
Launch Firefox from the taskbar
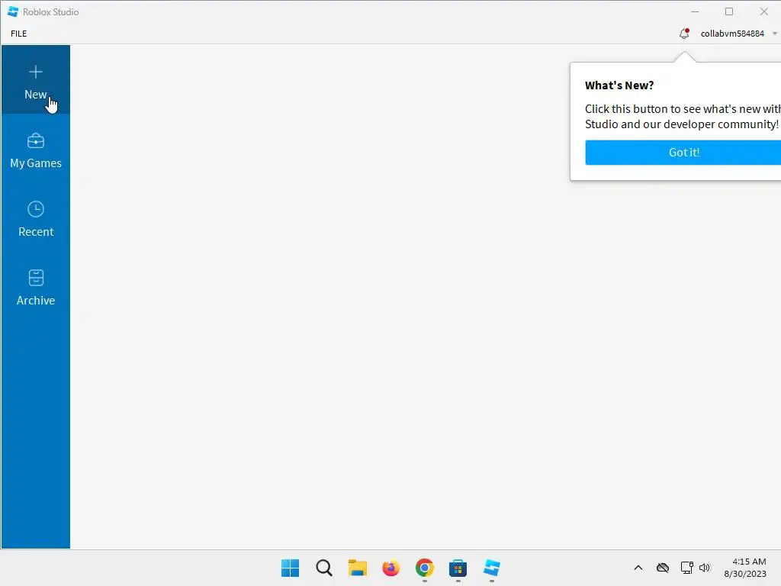pos(391,568)
